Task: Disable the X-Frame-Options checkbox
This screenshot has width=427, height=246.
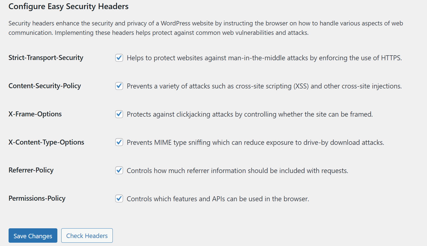Action: click(119, 114)
